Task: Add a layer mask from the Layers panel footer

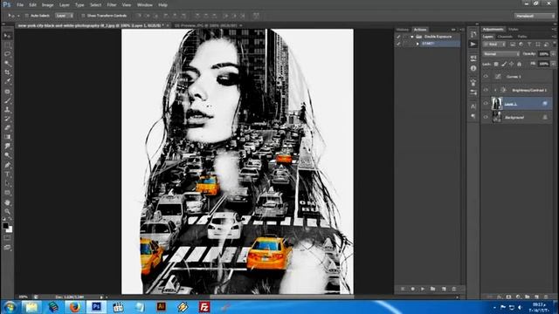Action: pos(508,297)
